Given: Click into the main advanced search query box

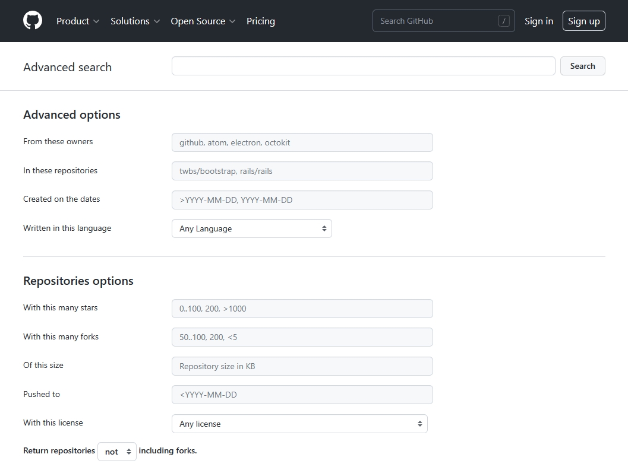Looking at the screenshot, I should click(x=363, y=66).
